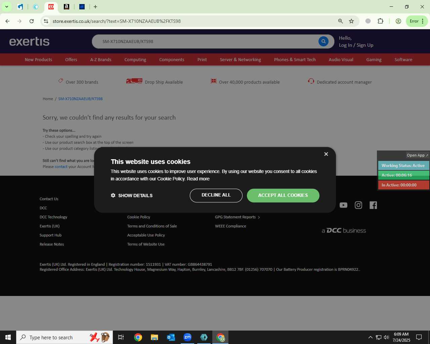Expand the tab search dropdown arrow
Viewport: 430px width, 344px height.
(6, 7)
